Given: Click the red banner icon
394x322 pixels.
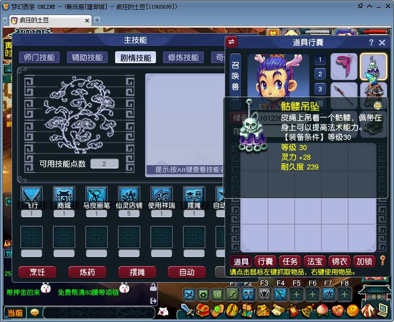Looking at the screenshot, I should pos(293,310).
